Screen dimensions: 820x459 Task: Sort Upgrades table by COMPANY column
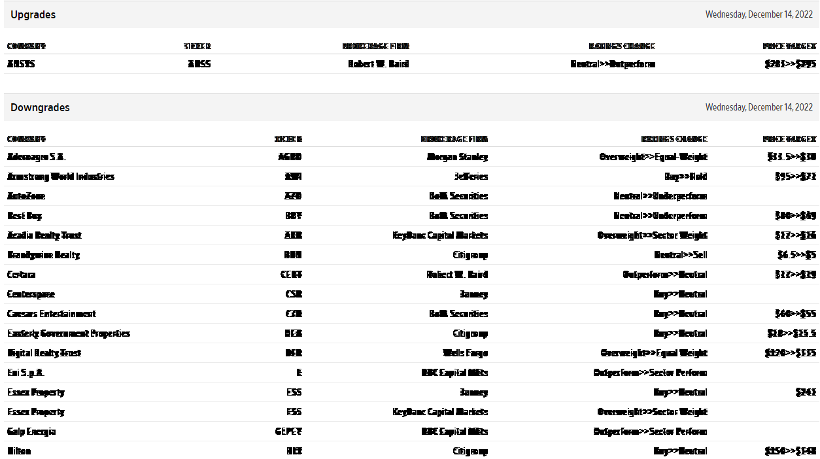point(26,46)
